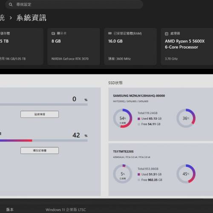Click the purple Used 65.13 GB legend swatch
Screen dimensions: 213x213
[x=139, y=119]
